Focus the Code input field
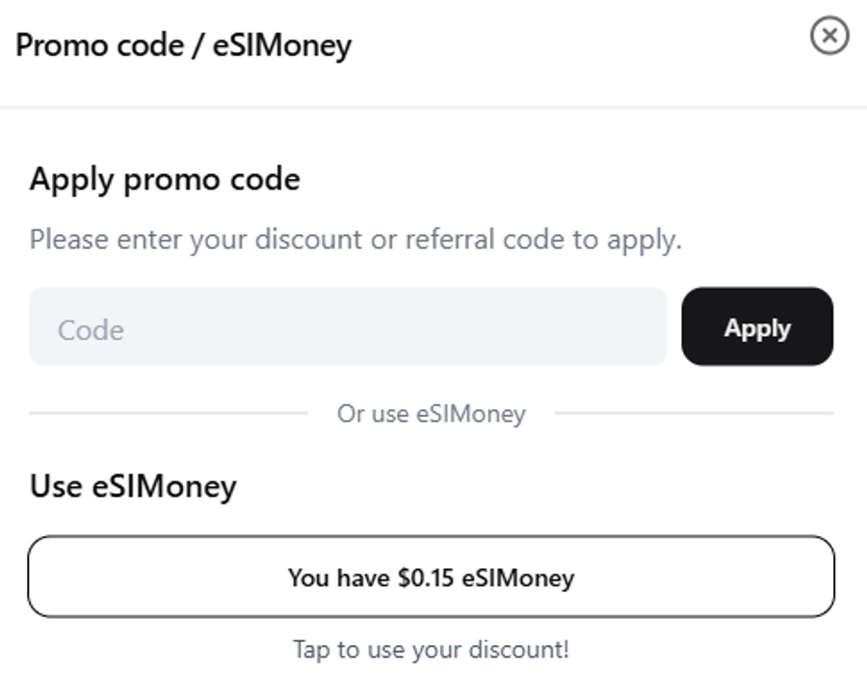 (347, 327)
